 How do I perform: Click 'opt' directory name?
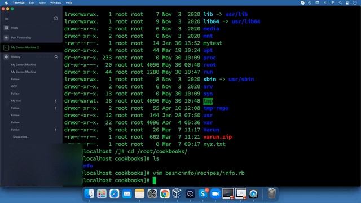[208, 50]
